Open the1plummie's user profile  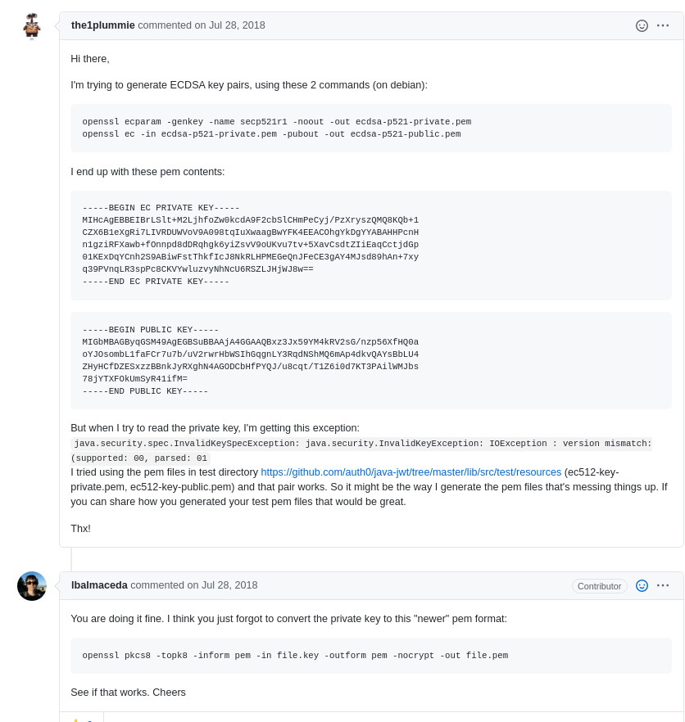pyautogui.click(x=102, y=25)
